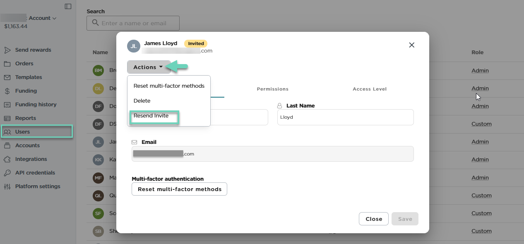Choose Delete from Actions menu
Screen dimensions: 524x244
[x=142, y=101]
